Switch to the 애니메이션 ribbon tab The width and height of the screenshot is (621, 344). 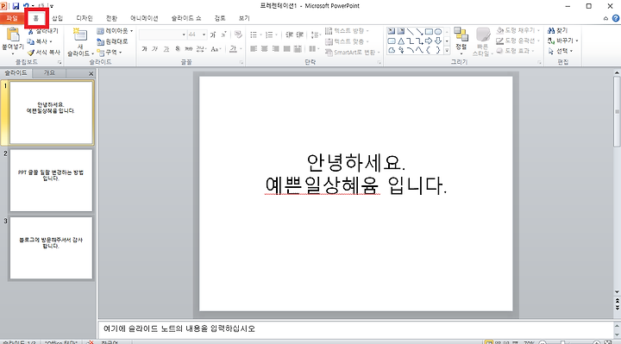click(144, 18)
